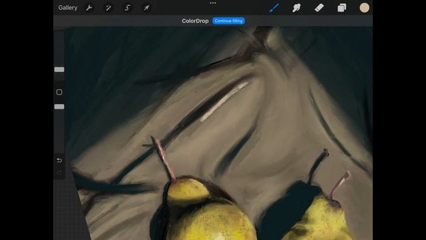The width and height of the screenshot is (426, 240).
Task: Click the ColorDrop notification label
Action: [195, 21]
